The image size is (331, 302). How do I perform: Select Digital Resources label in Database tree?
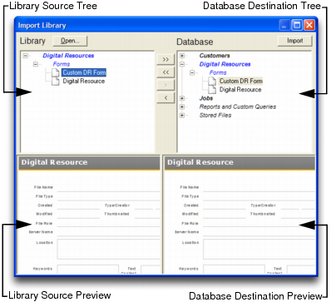pyautogui.click(x=225, y=64)
